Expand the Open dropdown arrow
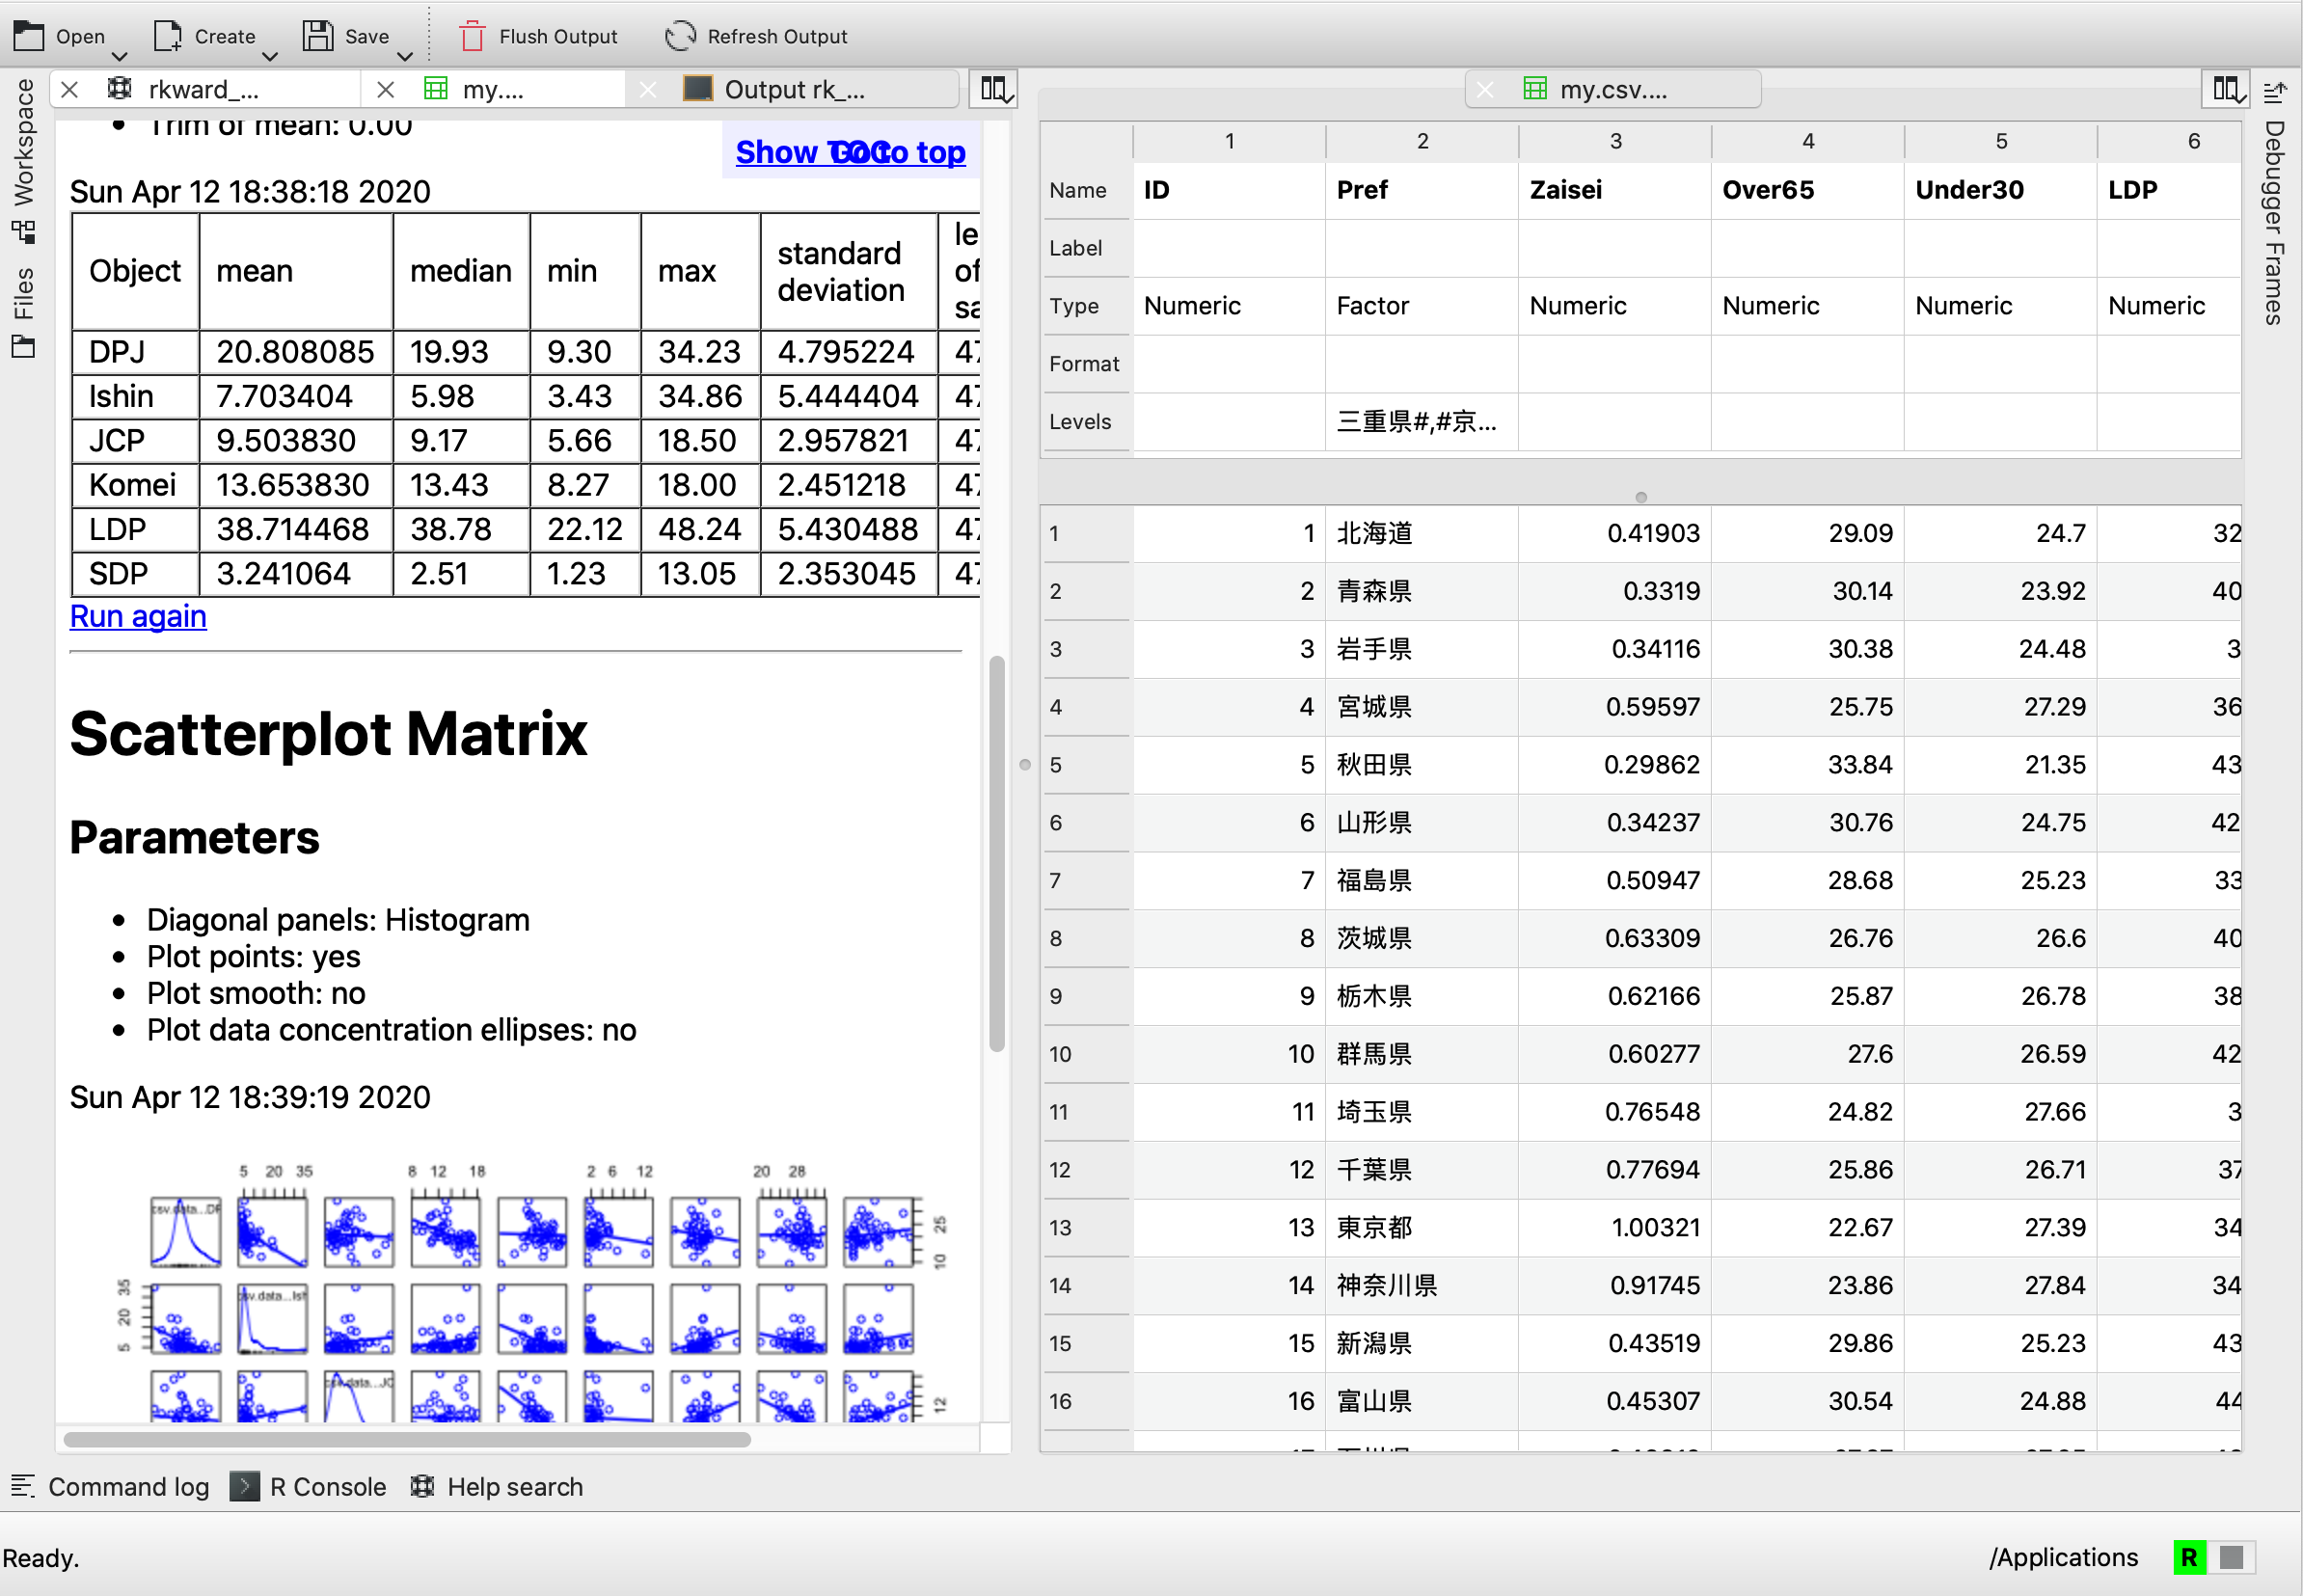Screen dimensions: 2303x1596 (119, 56)
